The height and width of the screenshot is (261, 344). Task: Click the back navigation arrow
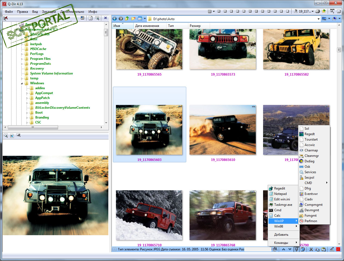coord(115,19)
